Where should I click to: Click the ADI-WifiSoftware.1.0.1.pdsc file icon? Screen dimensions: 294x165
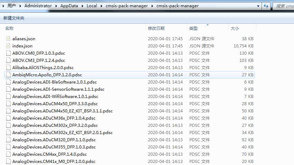coord(8,97)
